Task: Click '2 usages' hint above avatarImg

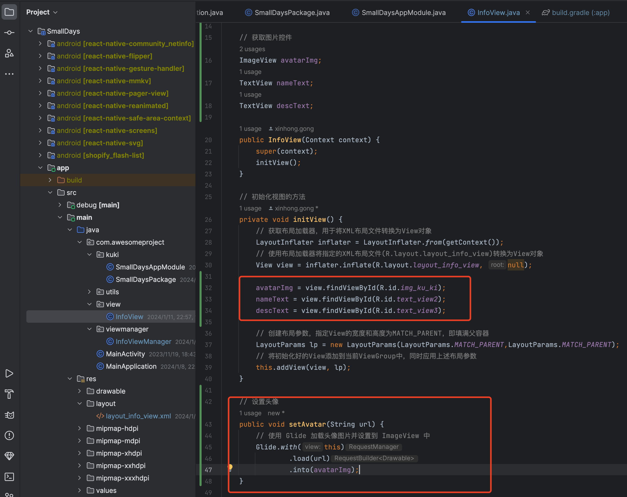Action: [252, 49]
